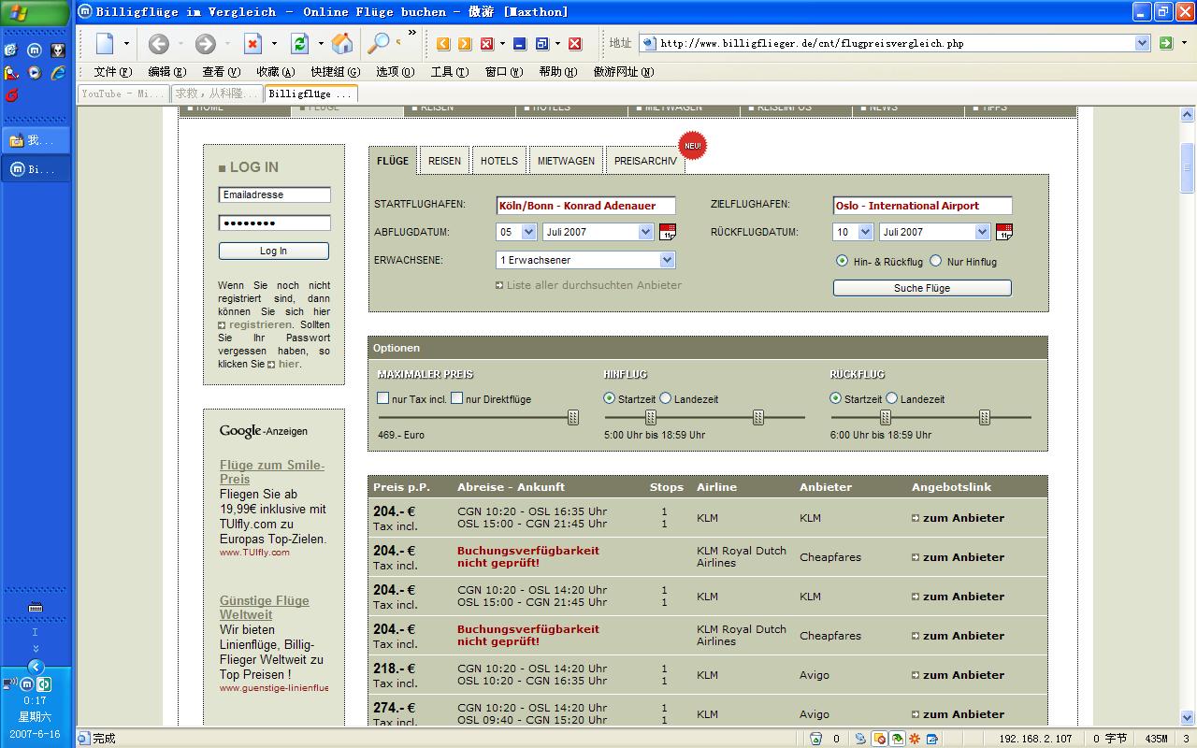The width and height of the screenshot is (1197, 748).
Task: Click the Rückflug latest time slider handle
Action: [x=985, y=417]
